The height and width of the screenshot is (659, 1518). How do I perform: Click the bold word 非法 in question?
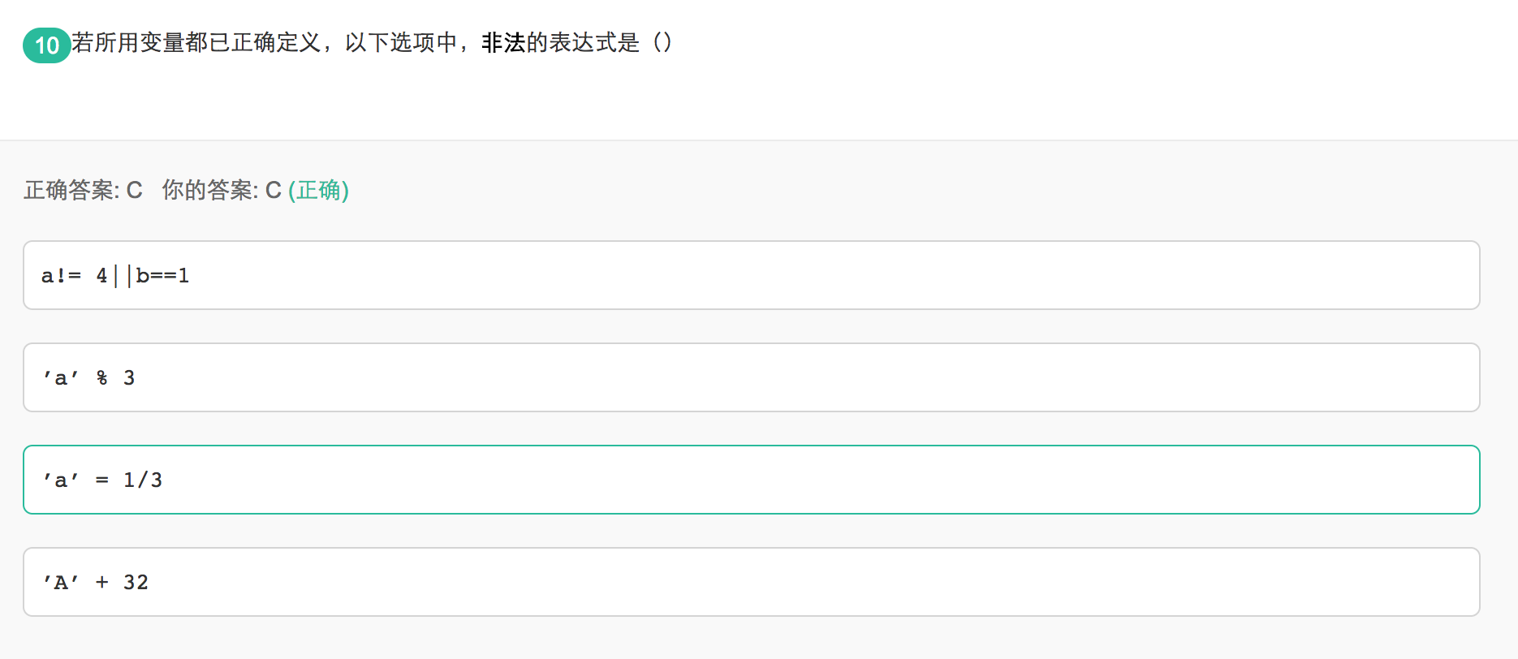tap(503, 42)
